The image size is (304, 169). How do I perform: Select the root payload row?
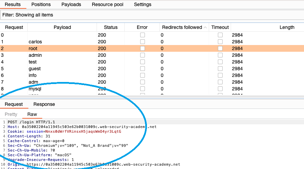point(152,48)
